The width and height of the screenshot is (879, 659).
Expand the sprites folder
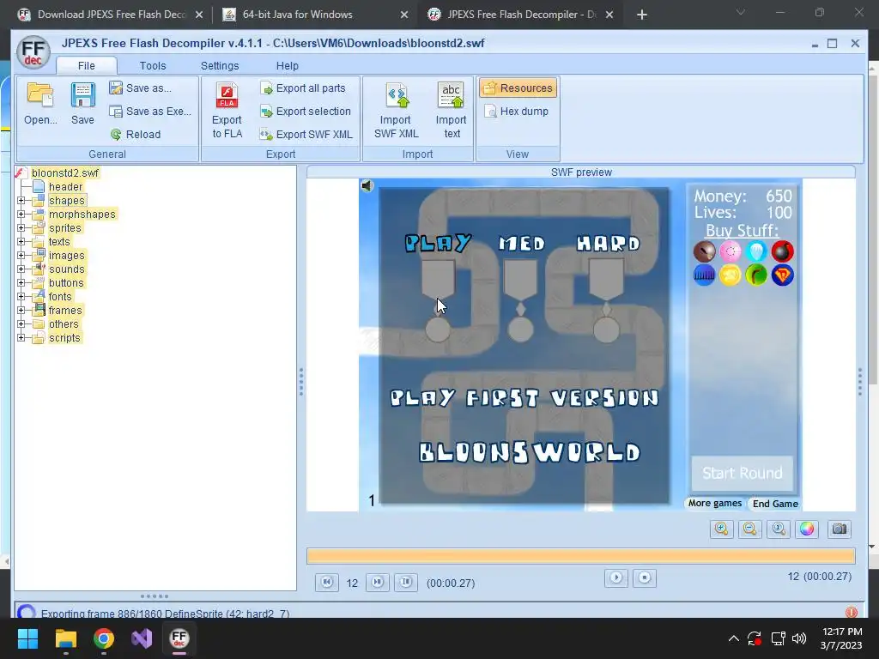click(x=21, y=227)
